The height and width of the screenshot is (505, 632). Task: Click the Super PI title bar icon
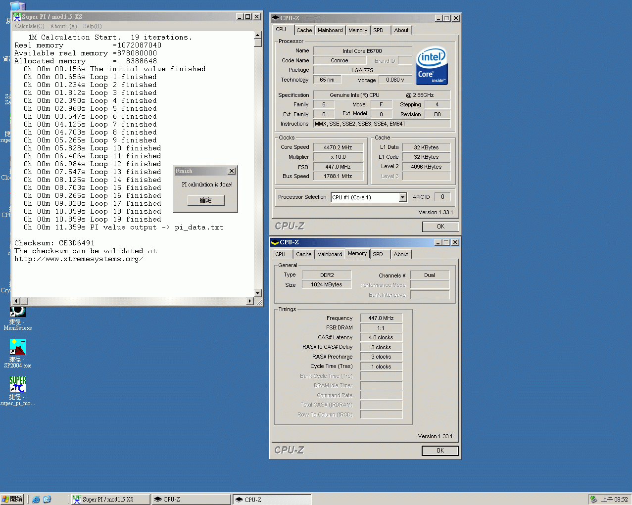point(17,17)
